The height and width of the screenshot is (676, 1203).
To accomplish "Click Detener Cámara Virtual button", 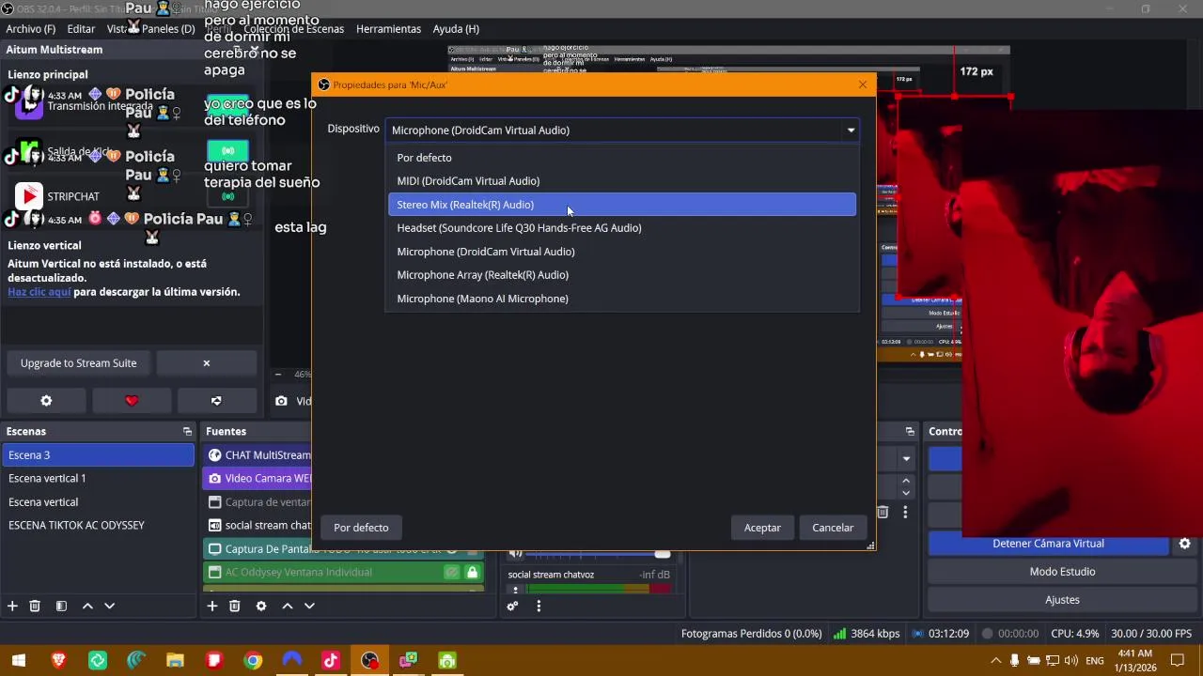I will point(1048,544).
